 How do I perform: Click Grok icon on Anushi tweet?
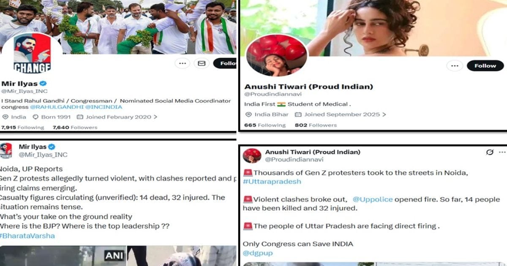coord(490,152)
